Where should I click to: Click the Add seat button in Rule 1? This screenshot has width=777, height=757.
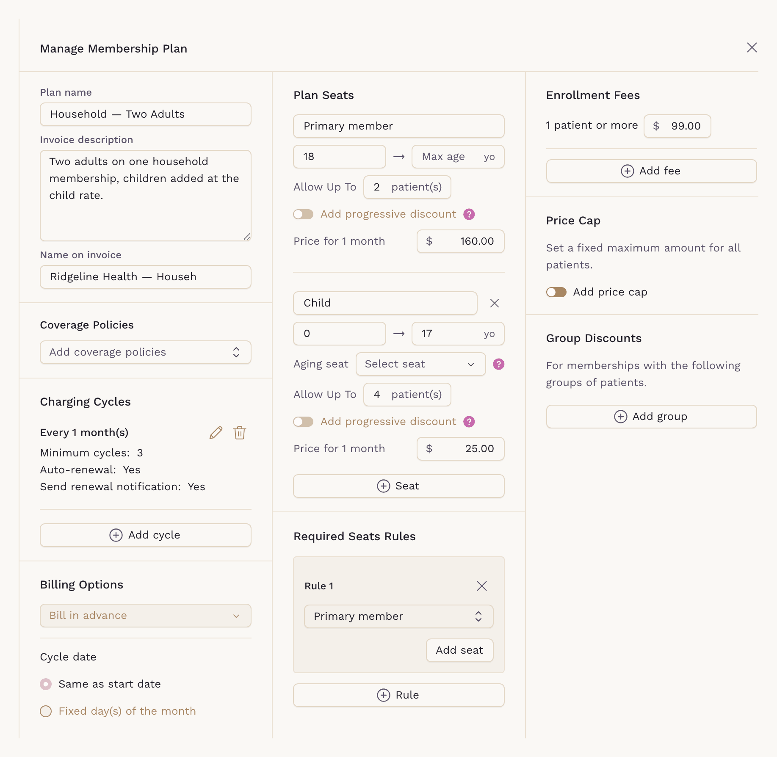459,650
